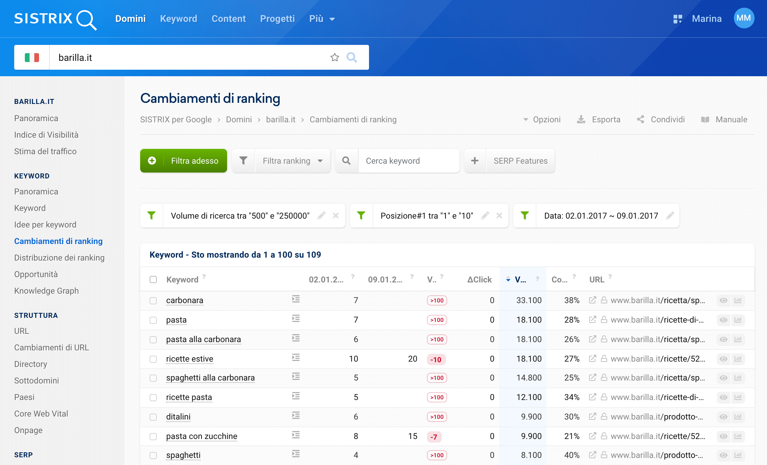The width and height of the screenshot is (767, 465).
Task: Edit the Volume di ricerca filter pencil
Action: [x=321, y=216]
